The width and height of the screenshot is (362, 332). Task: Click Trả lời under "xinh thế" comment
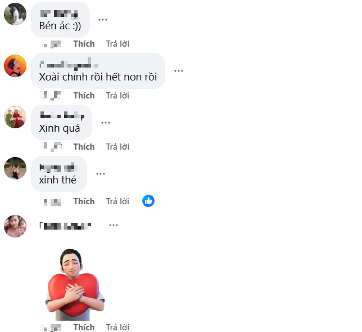point(117,201)
